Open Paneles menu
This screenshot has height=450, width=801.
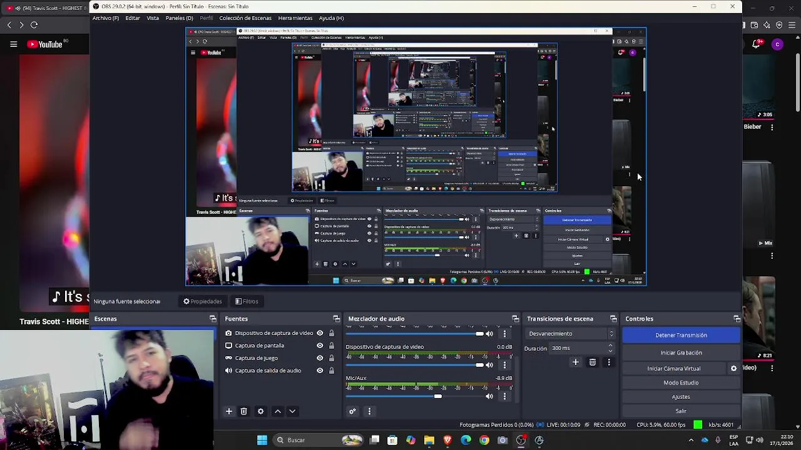click(179, 18)
